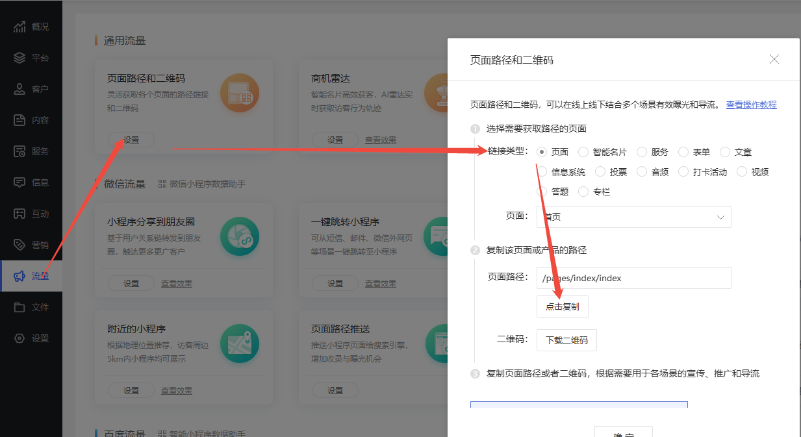
Task: Open the 查看操作教程 link
Action: [x=751, y=105]
